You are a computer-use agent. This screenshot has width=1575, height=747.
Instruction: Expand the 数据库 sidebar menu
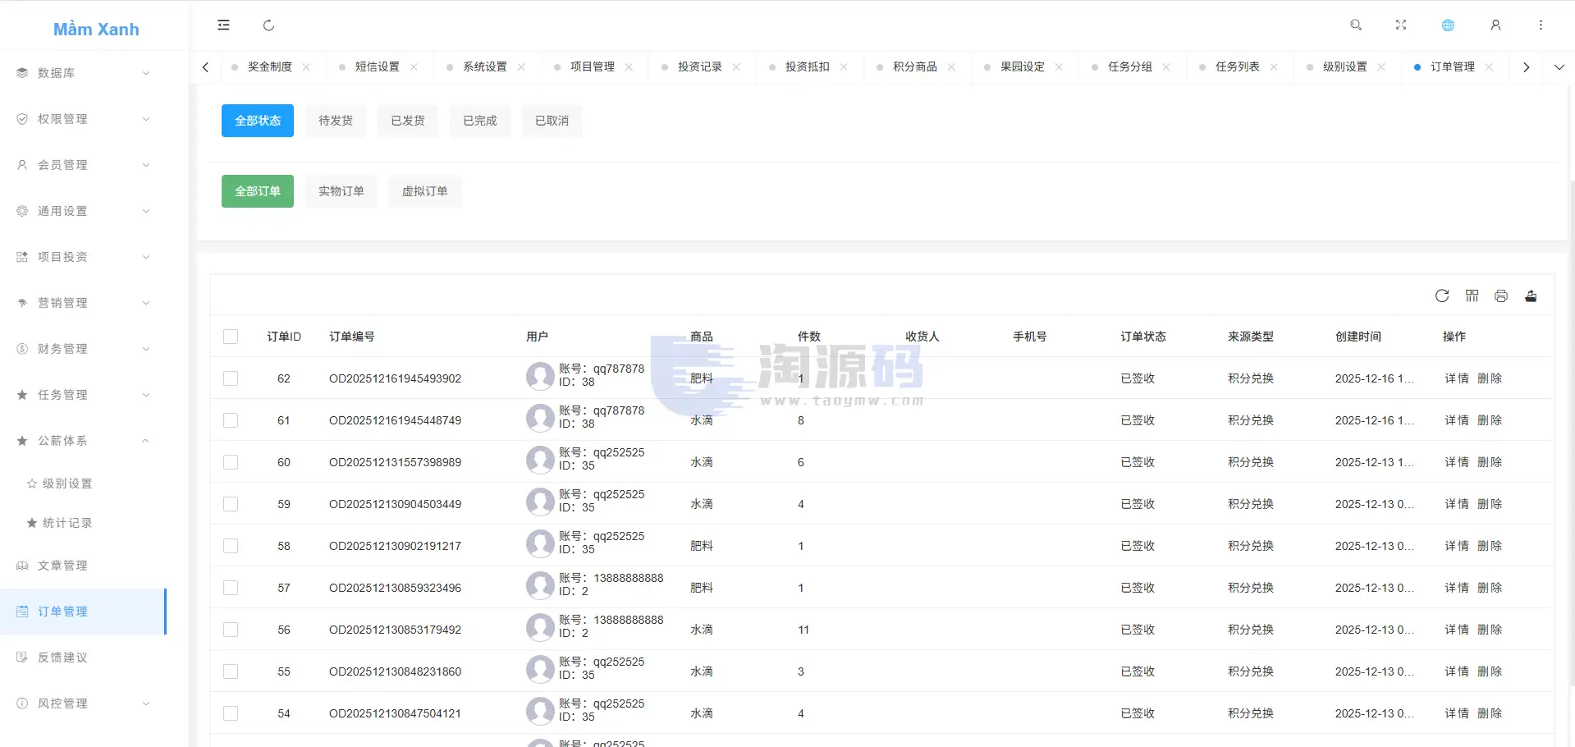(x=83, y=73)
